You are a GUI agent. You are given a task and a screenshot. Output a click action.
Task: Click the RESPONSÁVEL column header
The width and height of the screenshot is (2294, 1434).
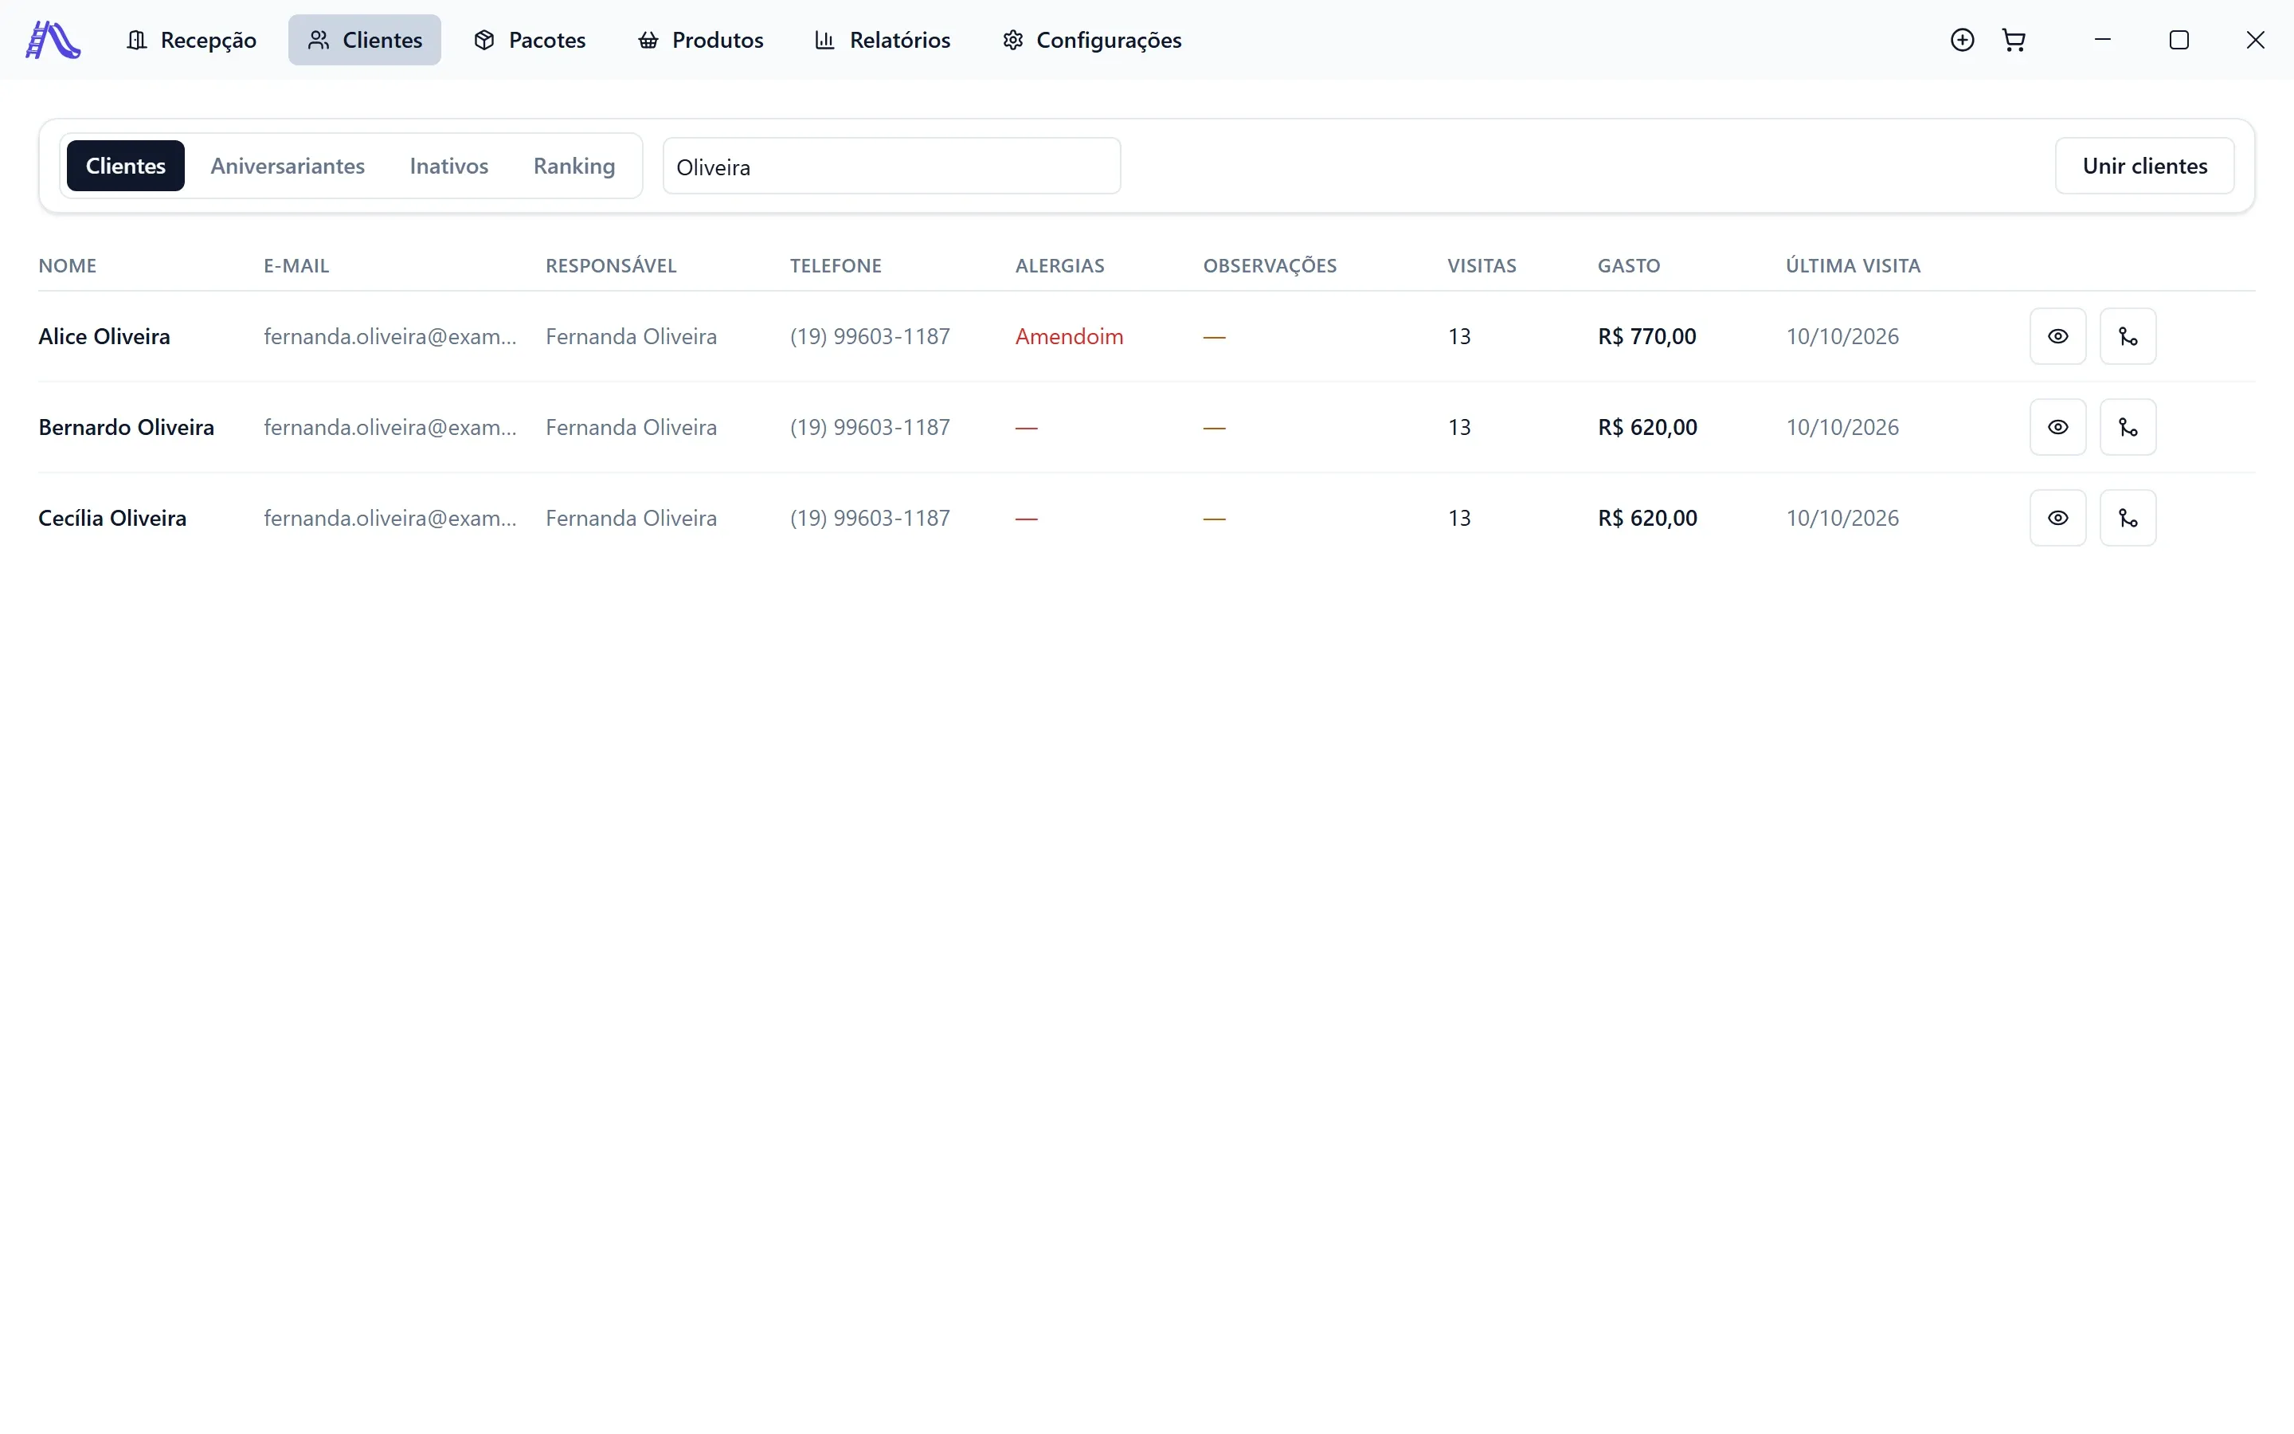610,265
